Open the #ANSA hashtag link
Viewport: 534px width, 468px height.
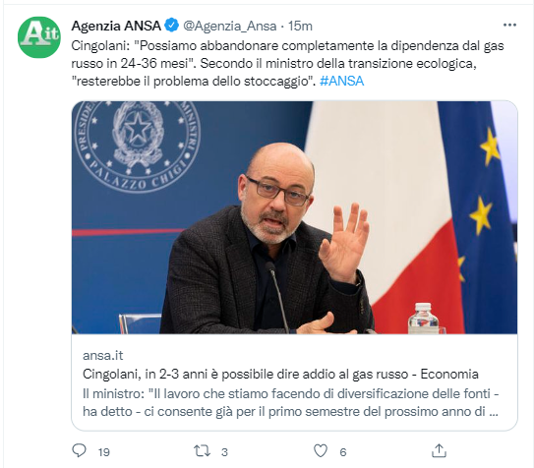(342, 81)
